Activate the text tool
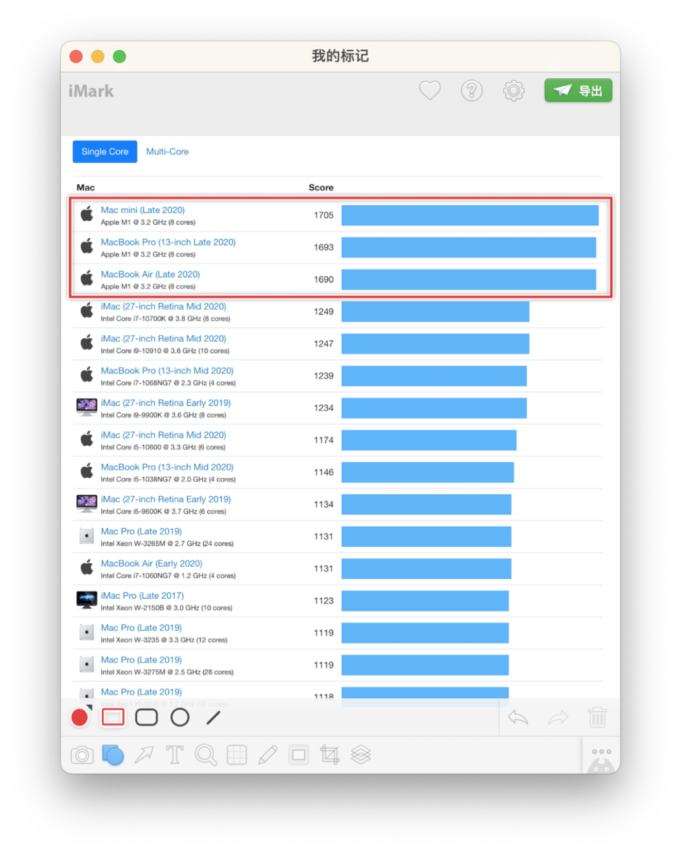 click(175, 755)
